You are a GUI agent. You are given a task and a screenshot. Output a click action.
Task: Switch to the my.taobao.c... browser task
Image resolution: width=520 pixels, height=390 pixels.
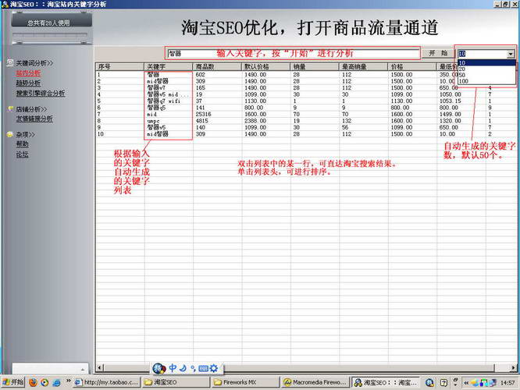point(107,382)
